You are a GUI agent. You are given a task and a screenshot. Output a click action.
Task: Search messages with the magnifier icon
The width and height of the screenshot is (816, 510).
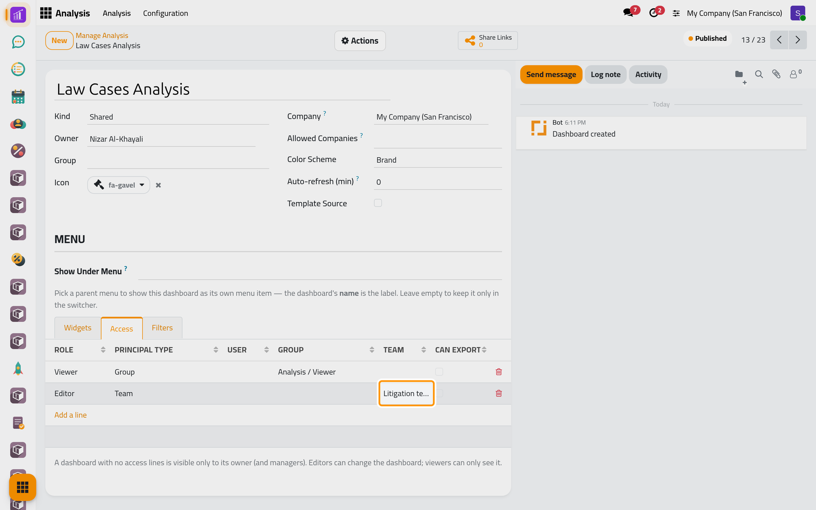759,74
